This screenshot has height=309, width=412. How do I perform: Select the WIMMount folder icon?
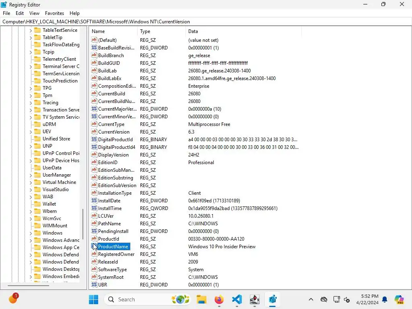[x=37, y=226]
